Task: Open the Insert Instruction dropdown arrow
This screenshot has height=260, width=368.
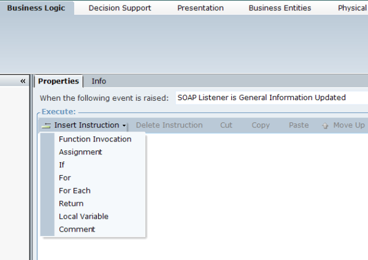Action: click(124, 125)
